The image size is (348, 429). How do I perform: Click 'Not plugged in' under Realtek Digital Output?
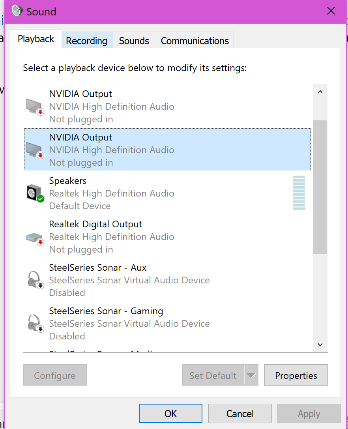coord(81,249)
